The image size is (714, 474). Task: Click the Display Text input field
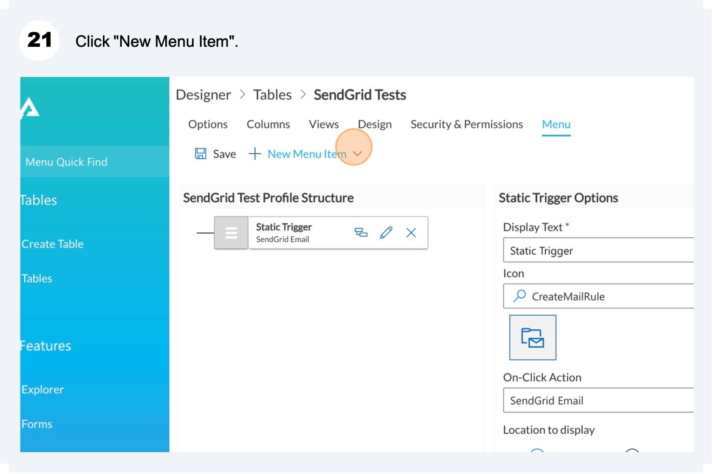pyautogui.click(x=599, y=251)
